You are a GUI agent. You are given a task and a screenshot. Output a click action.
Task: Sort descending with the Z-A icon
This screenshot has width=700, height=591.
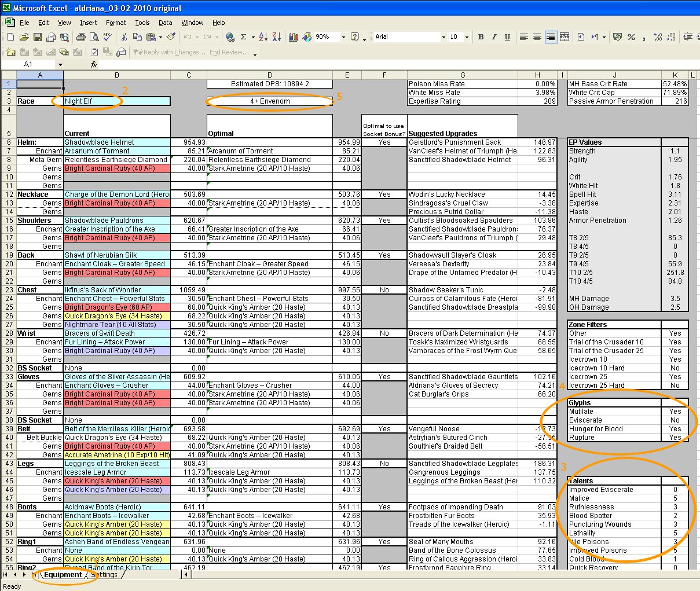tap(277, 37)
